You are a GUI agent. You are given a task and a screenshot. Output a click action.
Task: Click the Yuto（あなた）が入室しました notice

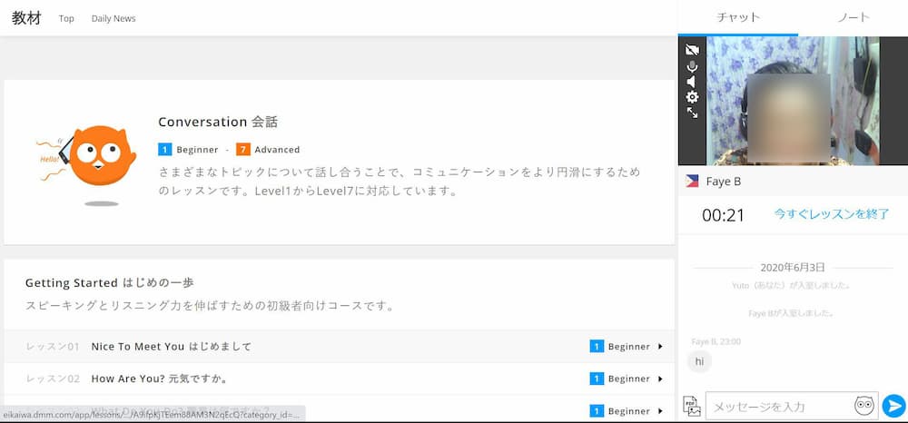791,285
